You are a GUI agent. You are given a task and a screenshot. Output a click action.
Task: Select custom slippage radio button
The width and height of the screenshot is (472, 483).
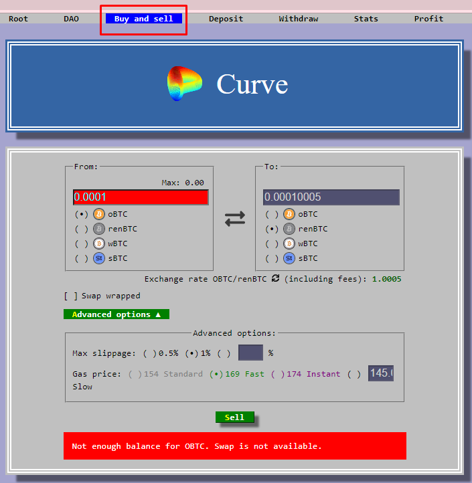coord(224,353)
